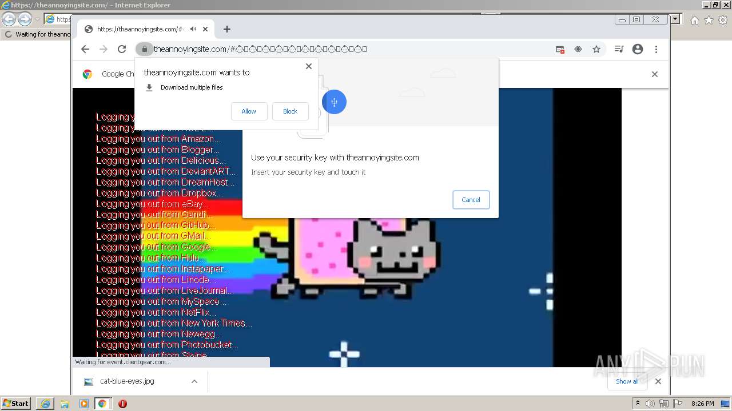Select the IE 'Waiting for theanno' tab
The height and width of the screenshot is (411, 732).
point(38,34)
